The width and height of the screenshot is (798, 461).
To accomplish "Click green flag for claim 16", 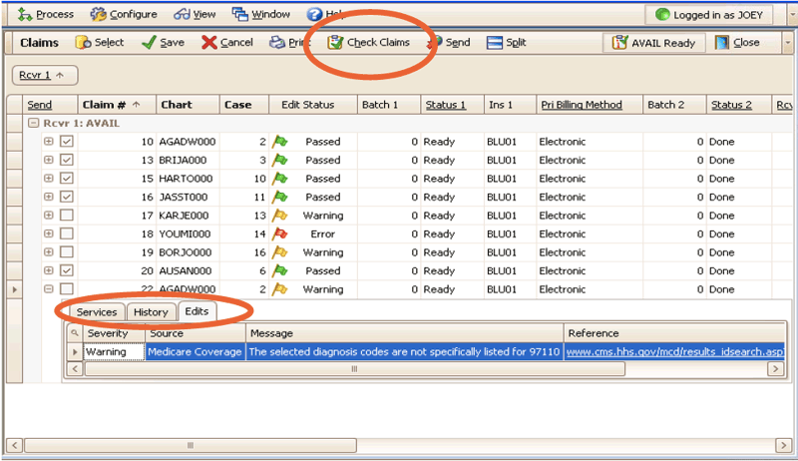I will pyautogui.click(x=280, y=197).
